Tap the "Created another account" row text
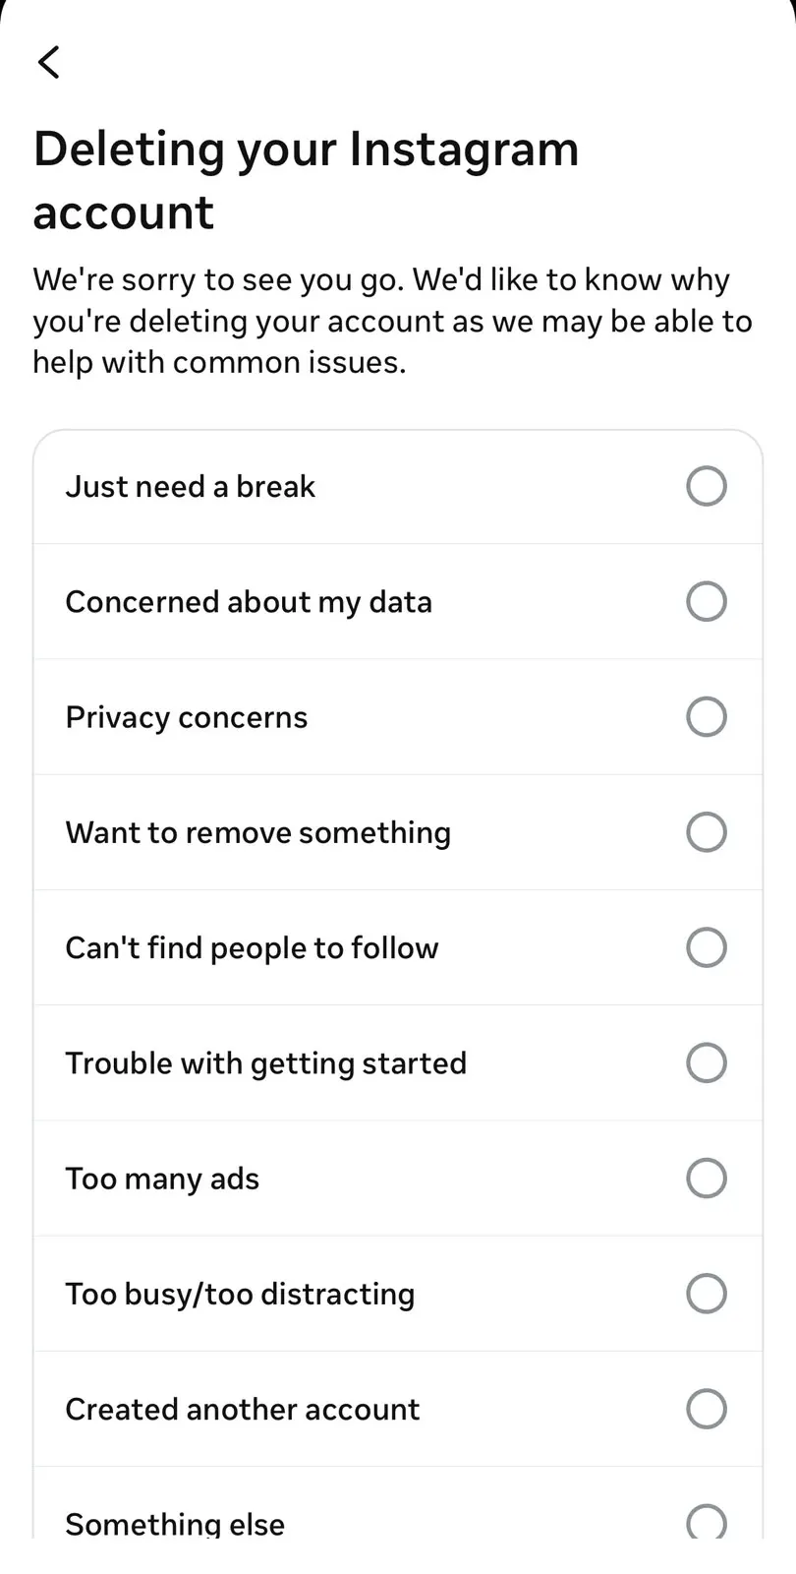Viewport: 796px width, 1574px height. [243, 1409]
